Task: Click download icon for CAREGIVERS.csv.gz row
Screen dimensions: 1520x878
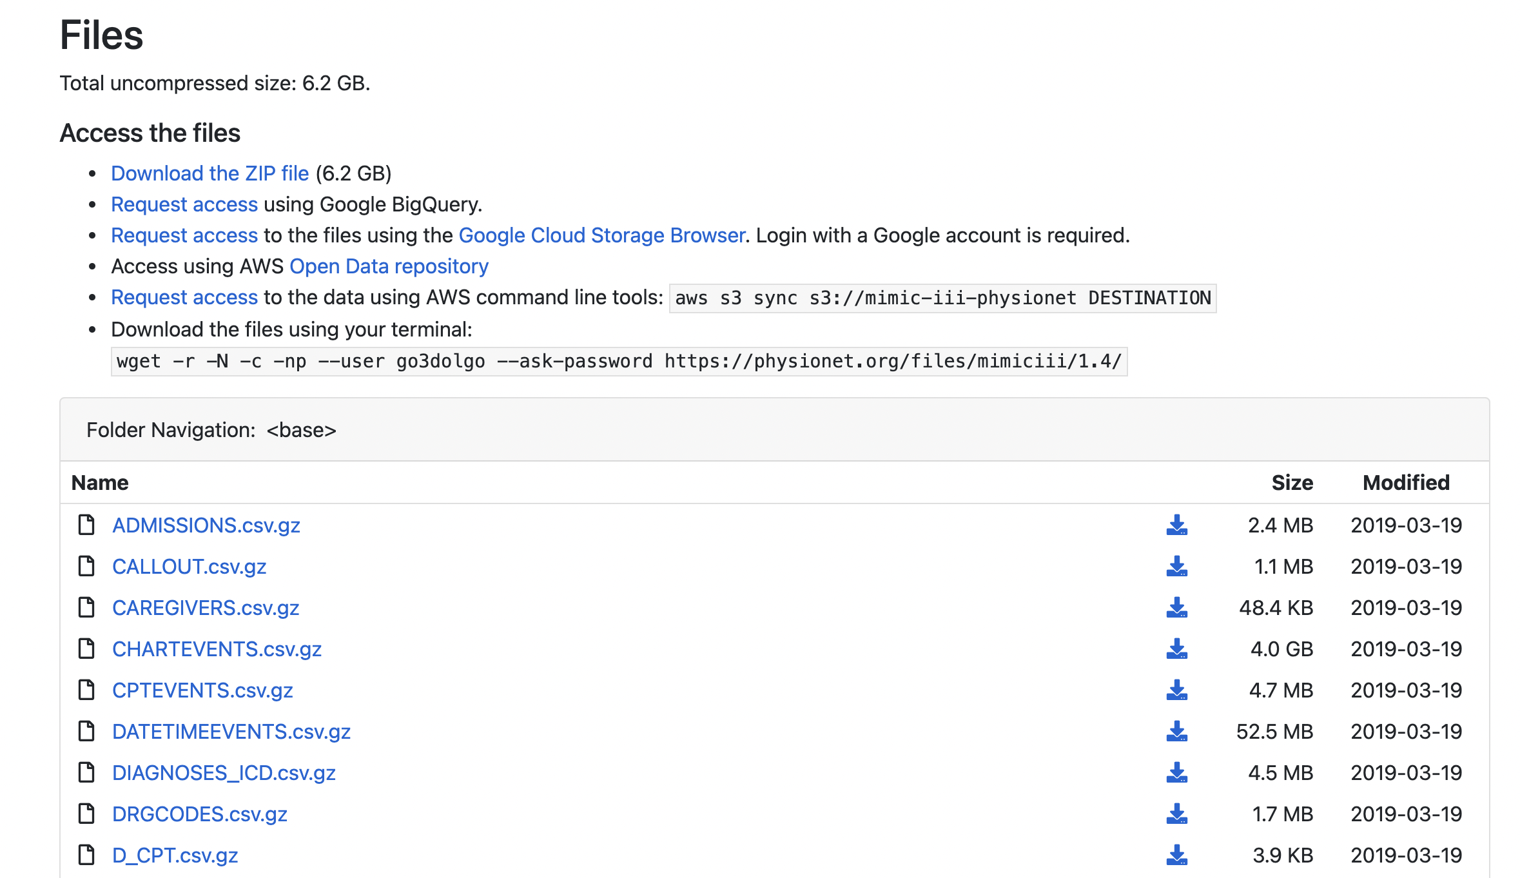Action: coord(1176,608)
